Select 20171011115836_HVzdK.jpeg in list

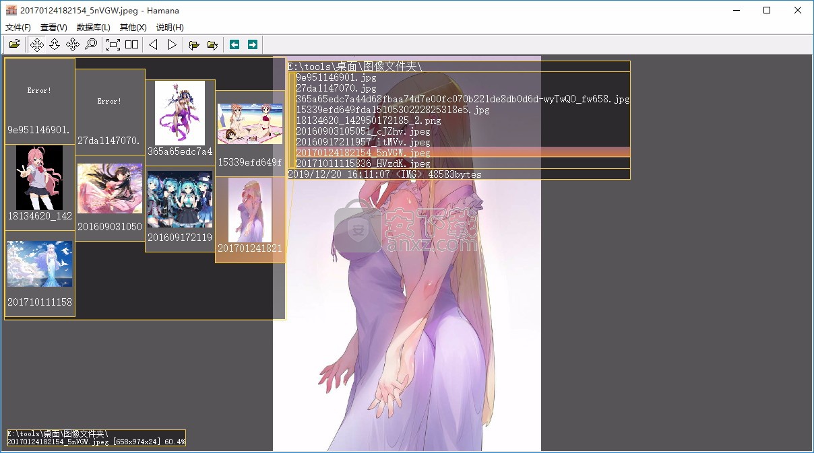(363, 164)
